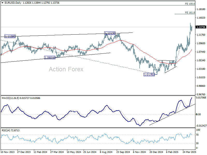
Task: Select the 1.11380 price label
Action: click(10, 37)
